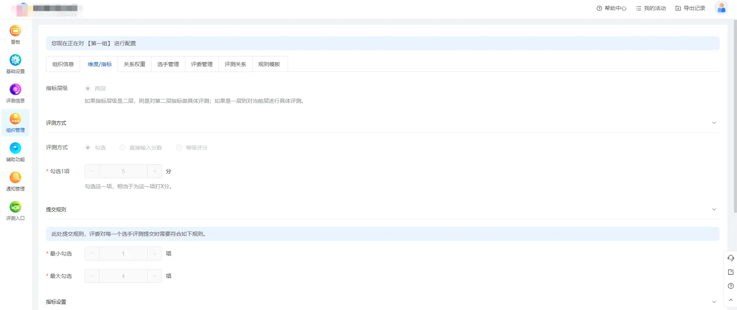Open 帮助中心 help link
This screenshot has width=737, height=310.
pyautogui.click(x=611, y=8)
